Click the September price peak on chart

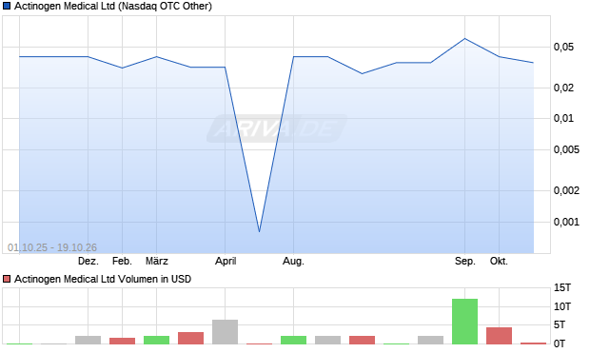click(x=464, y=39)
